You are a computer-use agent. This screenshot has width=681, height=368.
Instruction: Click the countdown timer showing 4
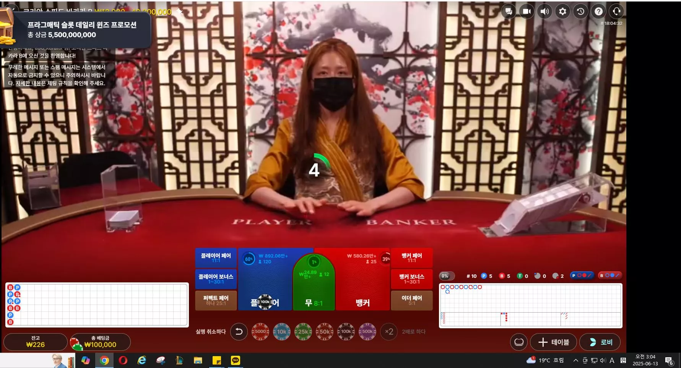click(314, 170)
